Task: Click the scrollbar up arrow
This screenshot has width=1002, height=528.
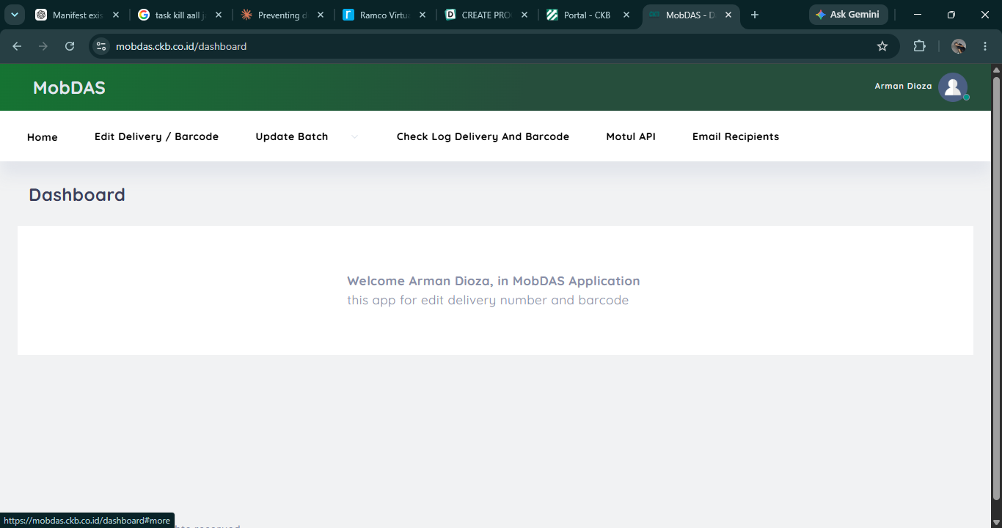Action: [x=996, y=70]
